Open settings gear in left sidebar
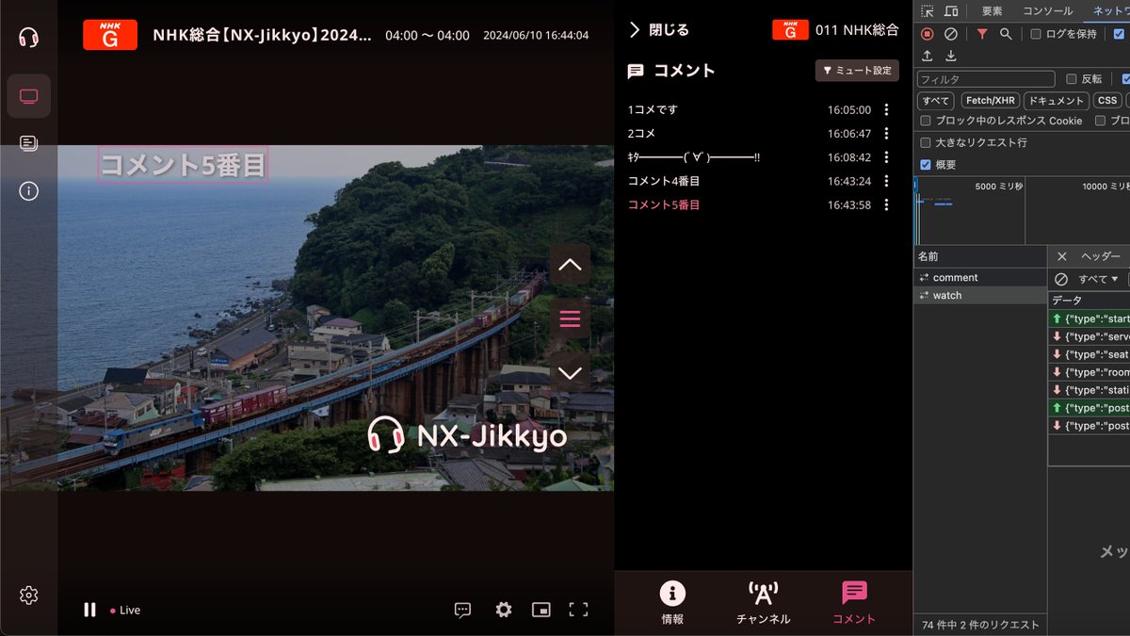The width and height of the screenshot is (1130, 636). coord(28,595)
